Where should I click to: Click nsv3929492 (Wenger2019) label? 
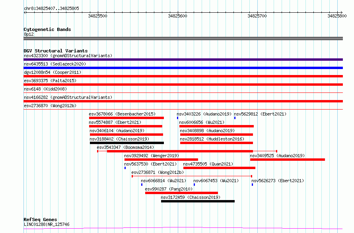152,156
